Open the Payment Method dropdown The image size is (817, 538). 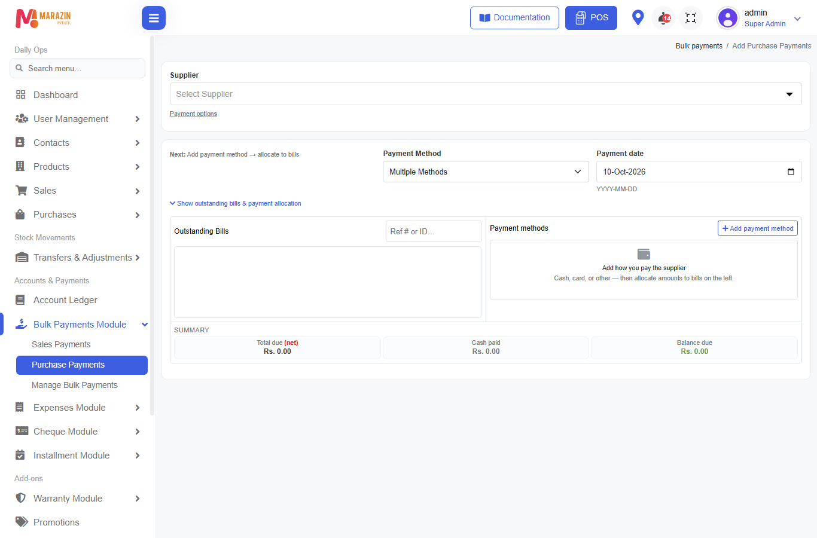[x=486, y=172]
